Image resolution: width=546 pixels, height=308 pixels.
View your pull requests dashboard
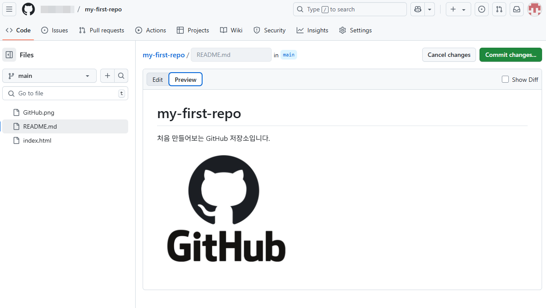coord(499,9)
